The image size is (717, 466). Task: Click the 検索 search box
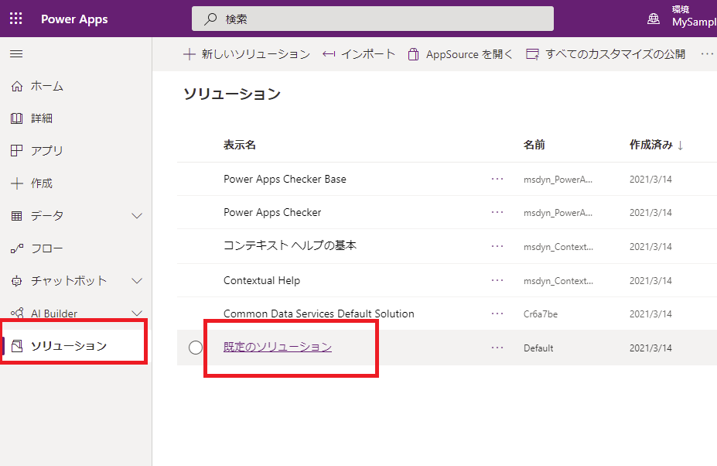(x=373, y=19)
